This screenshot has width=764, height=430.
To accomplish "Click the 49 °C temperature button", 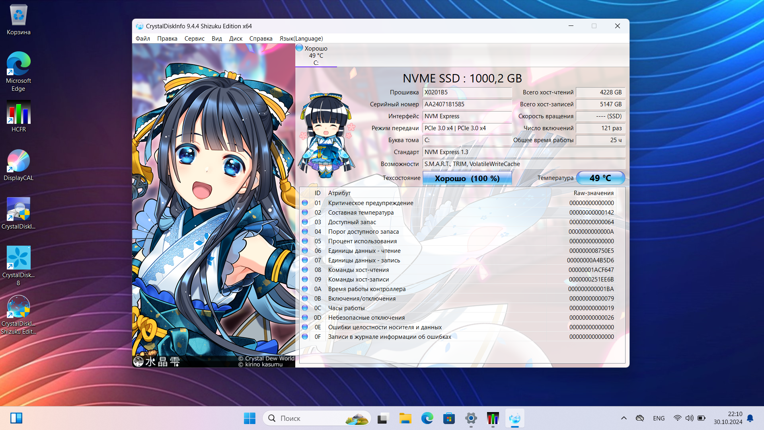I will pos(600,178).
